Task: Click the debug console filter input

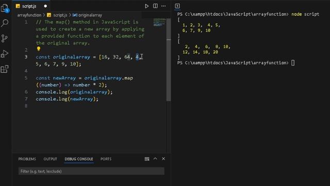Action: [x=91, y=171]
